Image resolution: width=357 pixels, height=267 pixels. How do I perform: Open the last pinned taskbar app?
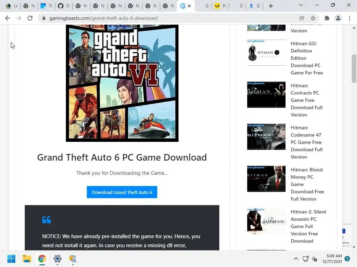coord(73,259)
